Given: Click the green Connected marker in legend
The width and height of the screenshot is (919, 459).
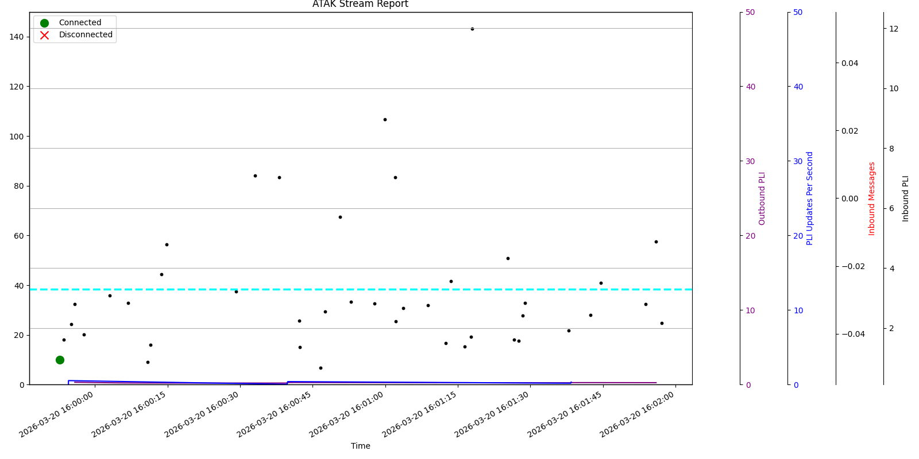Looking at the screenshot, I should (x=44, y=23).
